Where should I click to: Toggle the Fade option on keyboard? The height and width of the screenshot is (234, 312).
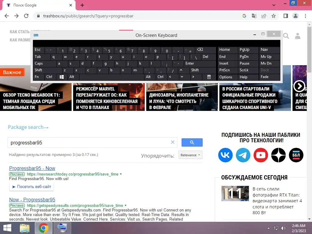tap(269, 77)
